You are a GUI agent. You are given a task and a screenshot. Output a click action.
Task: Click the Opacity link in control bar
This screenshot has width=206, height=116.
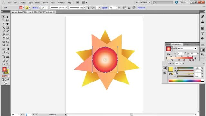click(105, 8)
